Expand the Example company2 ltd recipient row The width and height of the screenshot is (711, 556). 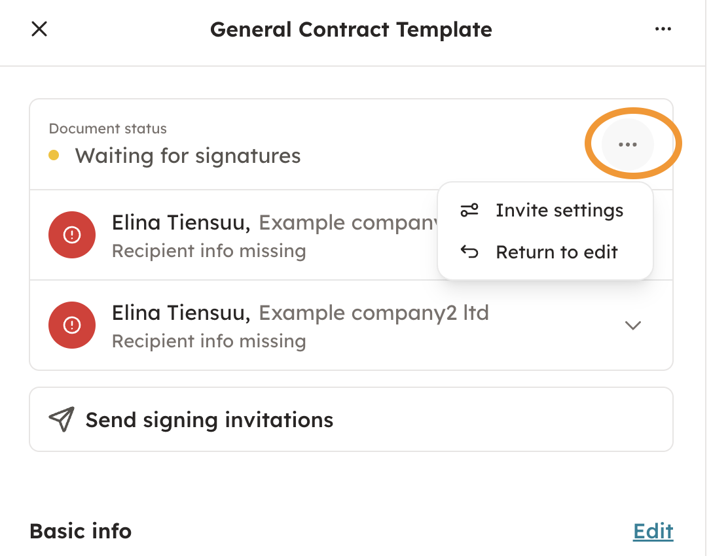632,325
